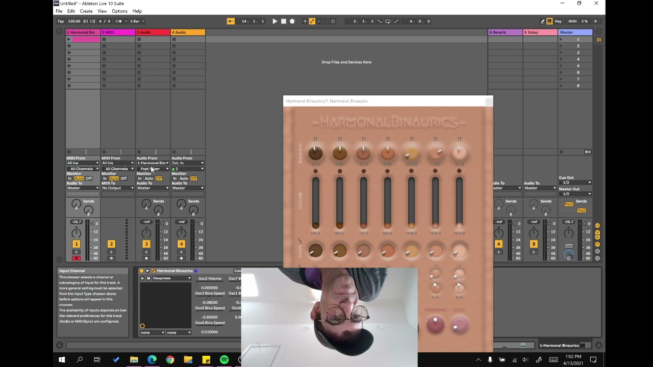Adjust track 1 Send A knob
Screen dimensions: 653x367
click(x=76, y=204)
